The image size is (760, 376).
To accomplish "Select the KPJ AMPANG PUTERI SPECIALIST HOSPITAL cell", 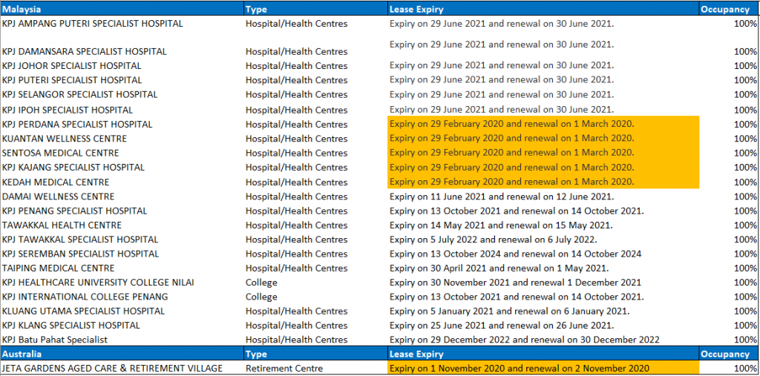I will (x=122, y=23).
